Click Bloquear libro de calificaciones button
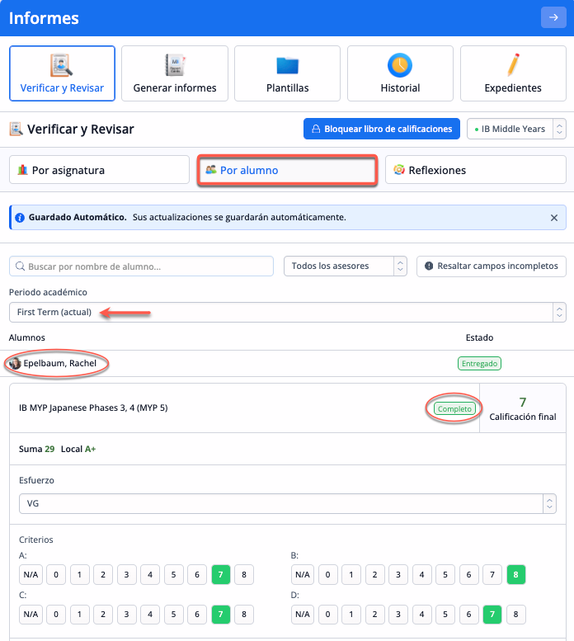This screenshot has height=641, width=574. pyautogui.click(x=381, y=129)
